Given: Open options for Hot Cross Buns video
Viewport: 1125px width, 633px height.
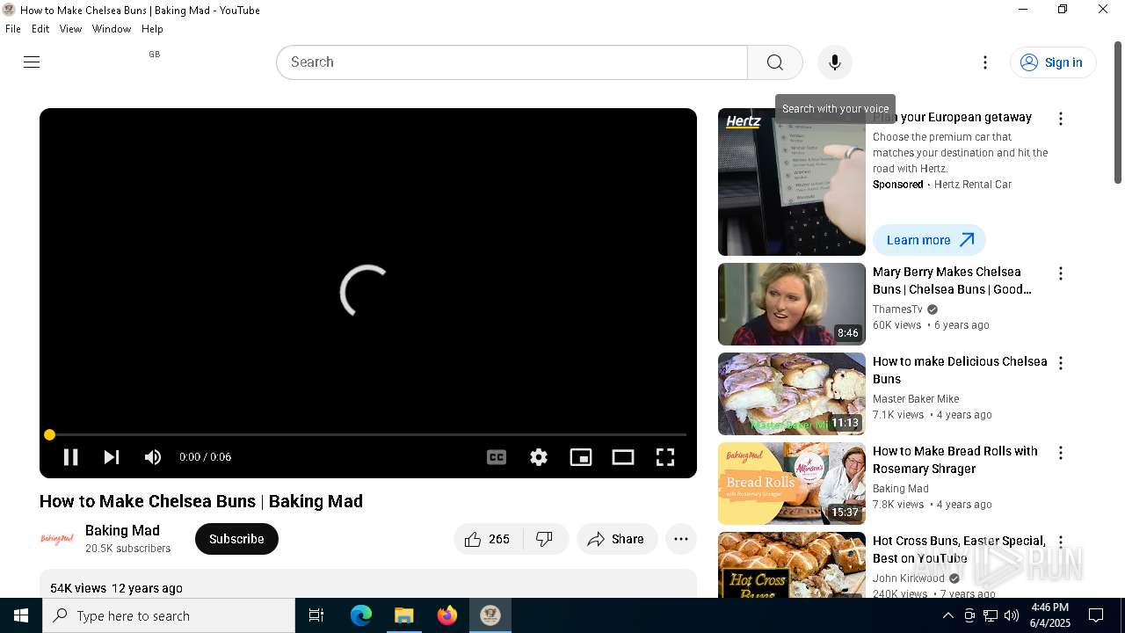Looking at the screenshot, I should point(1061,542).
